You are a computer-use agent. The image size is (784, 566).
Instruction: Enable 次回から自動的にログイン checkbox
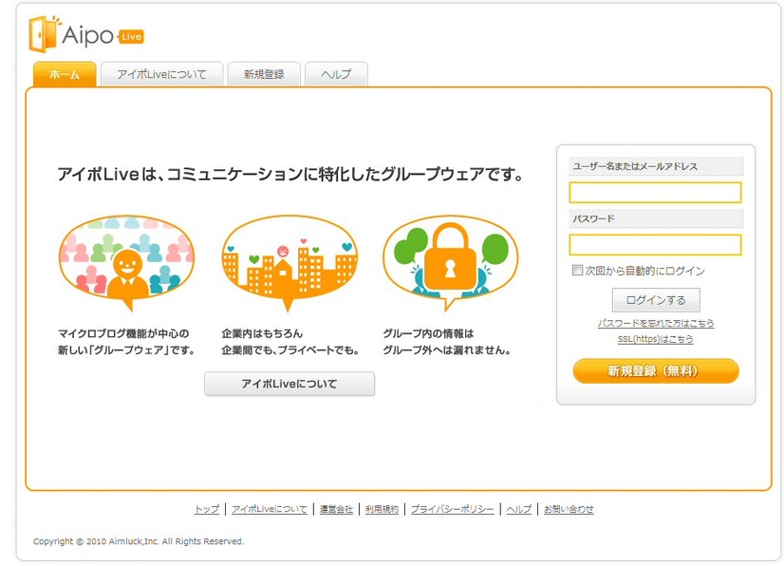pyautogui.click(x=577, y=271)
